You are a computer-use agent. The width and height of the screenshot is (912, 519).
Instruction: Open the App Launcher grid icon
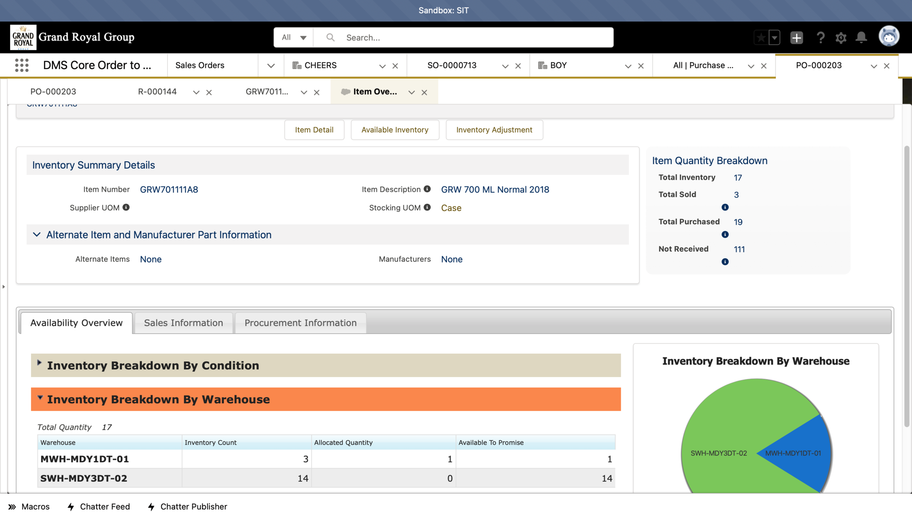[x=22, y=65]
